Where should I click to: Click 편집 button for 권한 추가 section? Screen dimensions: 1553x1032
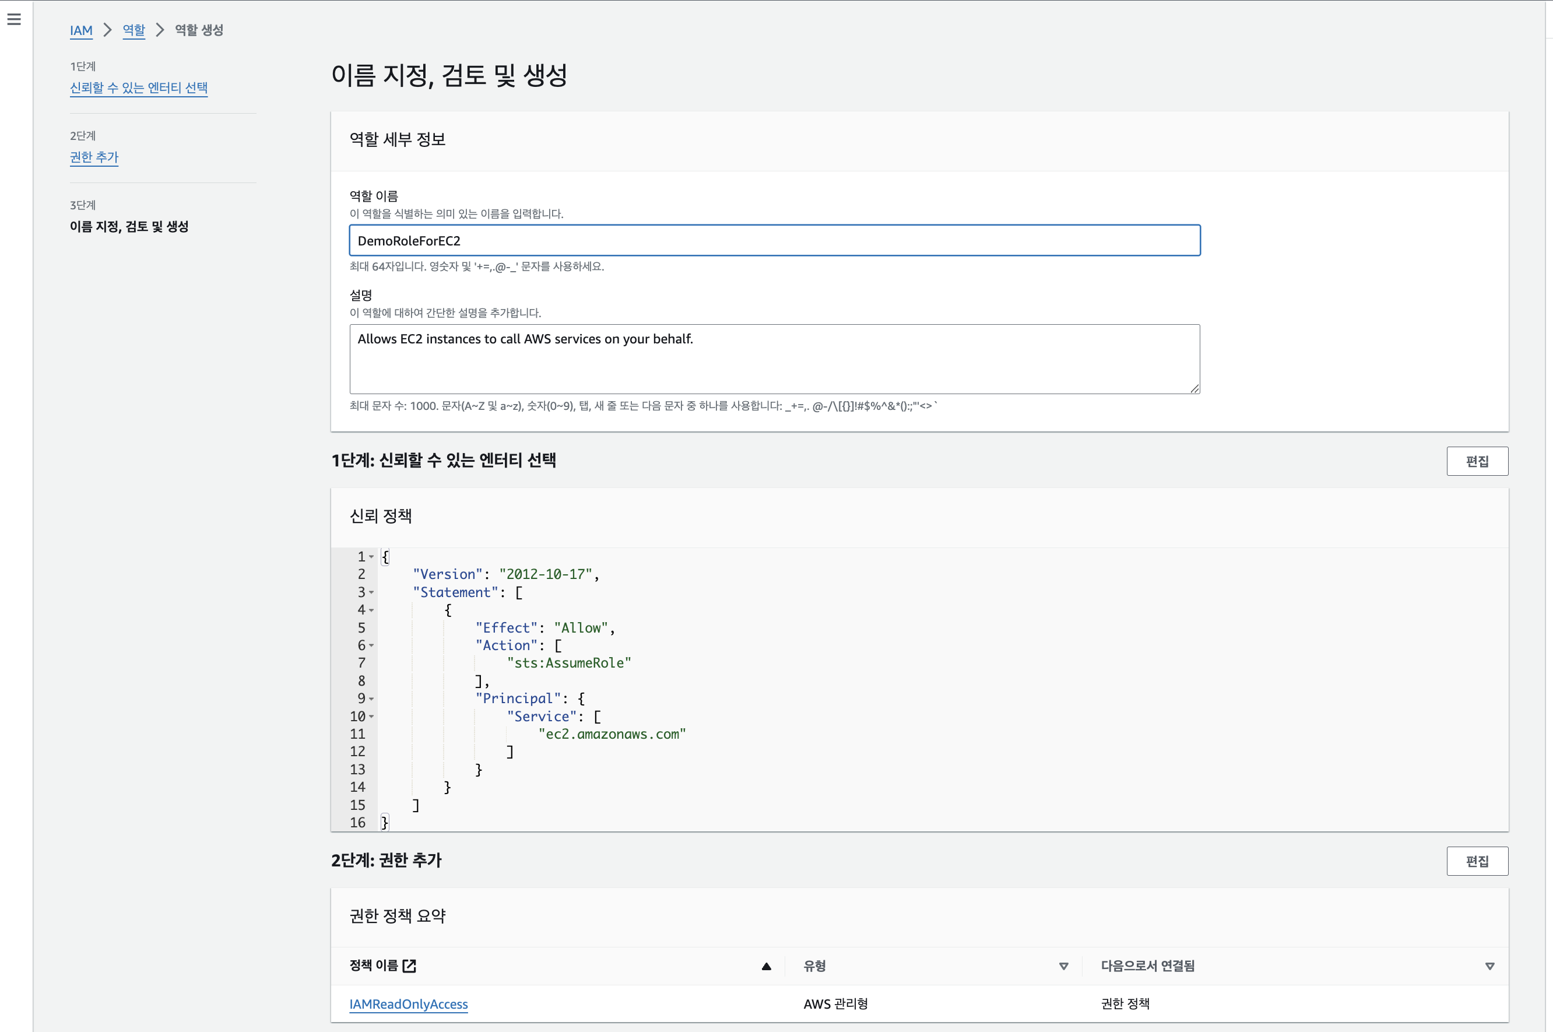pyautogui.click(x=1477, y=861)
